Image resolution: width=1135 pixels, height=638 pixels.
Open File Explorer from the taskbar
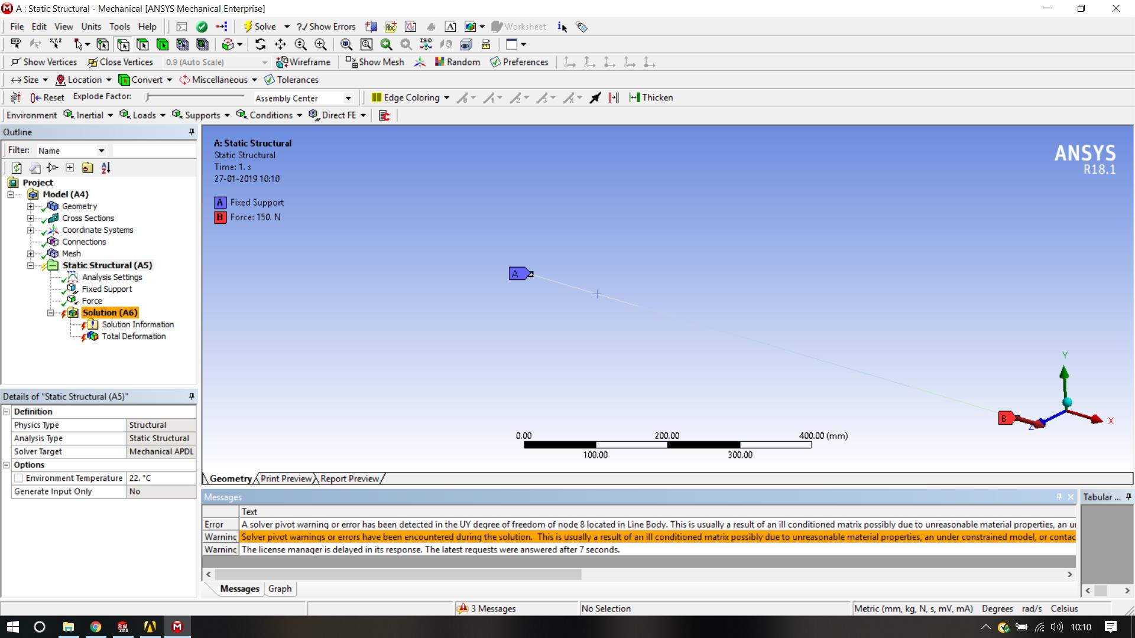(x=68, y=627)
